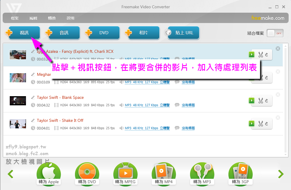Click the 音訊 add audio button
Image resolution: width=291 pixels, height=190 pixels.
point(64,33)
